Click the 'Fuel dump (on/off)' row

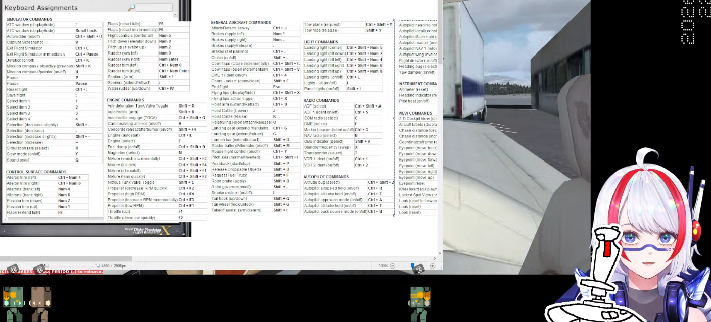point(157,147)
